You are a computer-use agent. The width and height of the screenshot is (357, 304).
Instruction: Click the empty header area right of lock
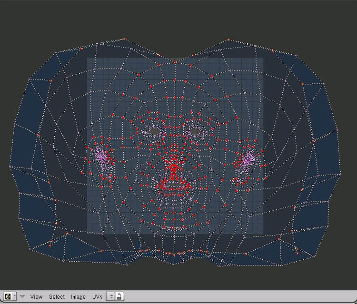click(238, 296)
